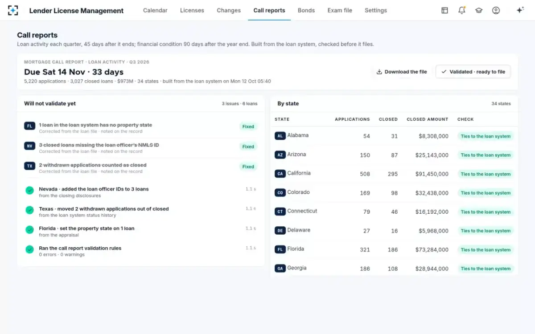
Task: Click 3 closed loans missing NMLS ID issue
Action: coord(99,145)
